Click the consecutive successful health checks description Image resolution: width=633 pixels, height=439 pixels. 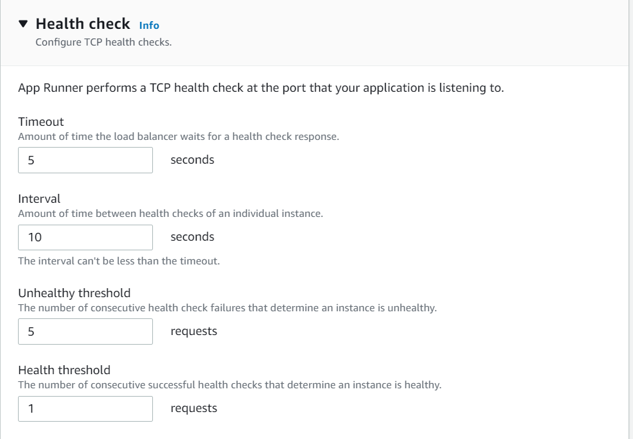(x=229, y=384)
